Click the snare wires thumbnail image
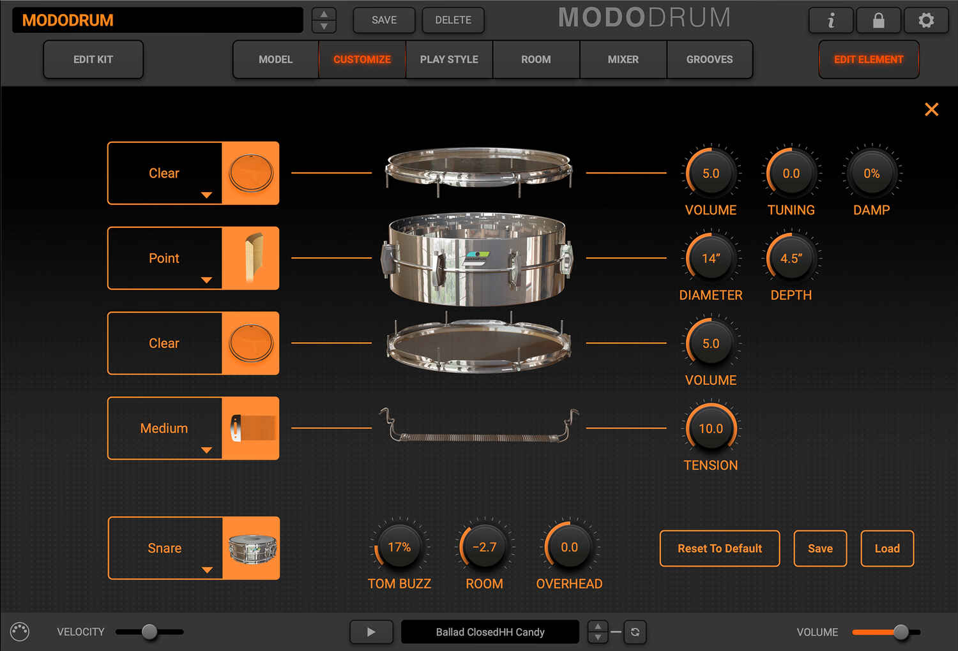Image resolution: width=958 pixels, height=651 pixels. click(250, 428)
